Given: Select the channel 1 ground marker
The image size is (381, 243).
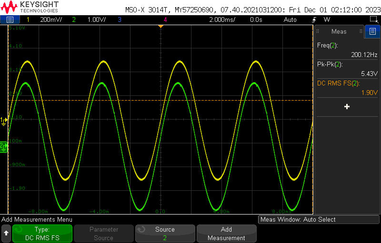Looking at the screenshot, I should pyautogui.click(x=4, y=121).
